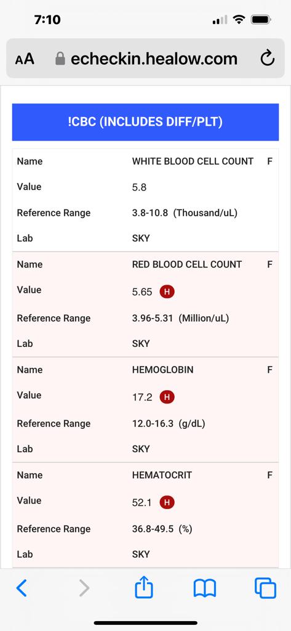Tap the Safari back arrow
Image resolution: width=291 pixels, height=631 pixels.
click(x=22, y=588)
